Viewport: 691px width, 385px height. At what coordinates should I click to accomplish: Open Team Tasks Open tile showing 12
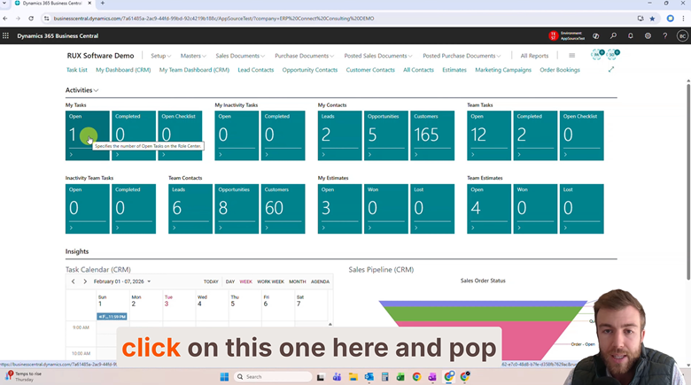(x=489, y=135)
